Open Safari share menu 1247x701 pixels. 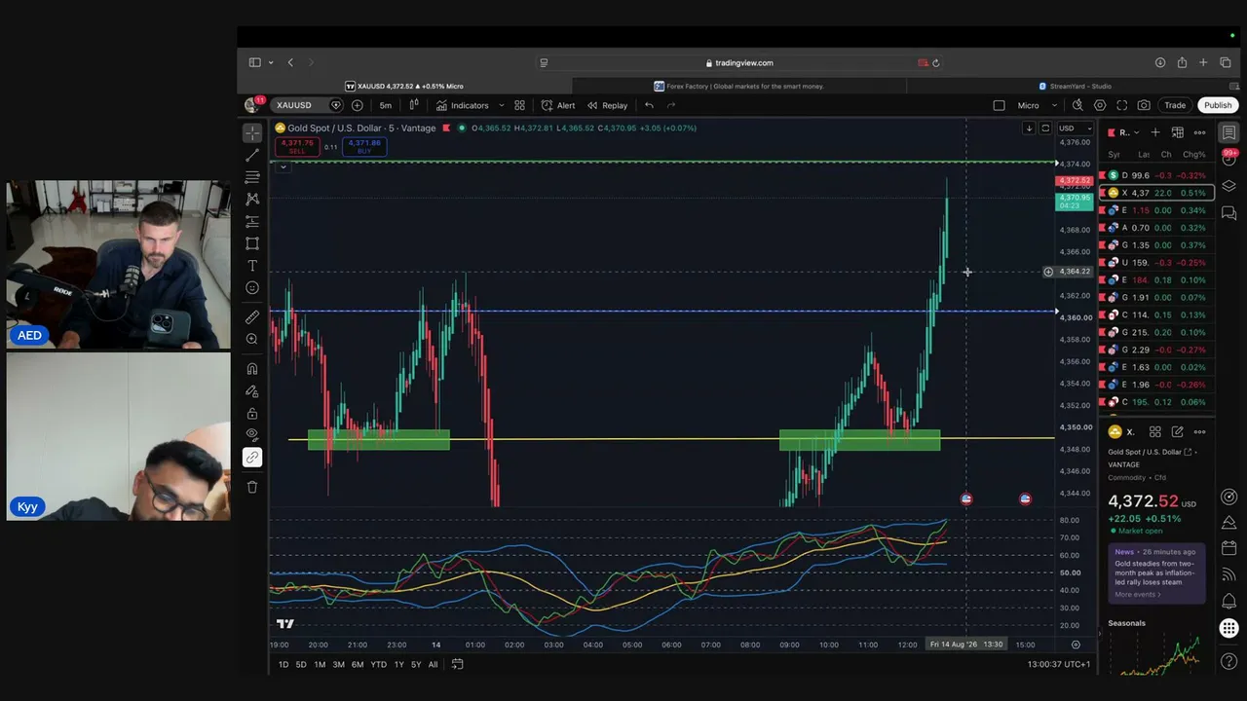[1182, 62]
